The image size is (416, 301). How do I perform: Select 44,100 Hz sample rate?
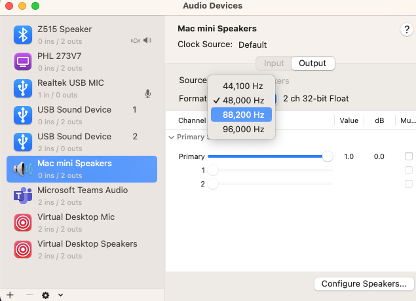[x=242, y=86]
